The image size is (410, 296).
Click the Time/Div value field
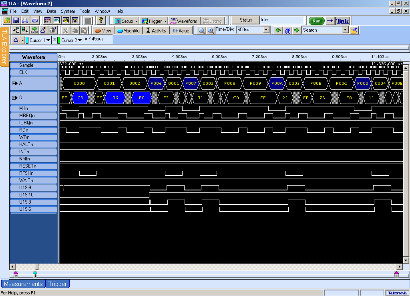250,30
